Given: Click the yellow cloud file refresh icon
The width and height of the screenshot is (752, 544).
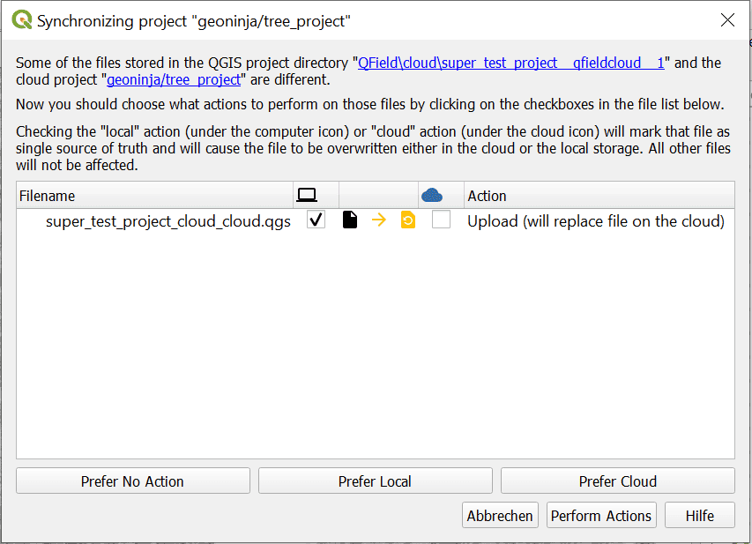Looking at the screenshot, I should (x=408, y=220).
